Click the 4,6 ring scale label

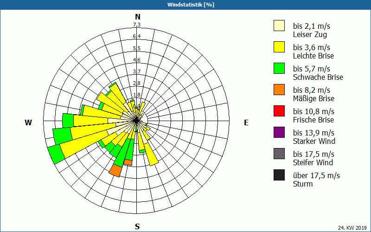coord(137,60)
